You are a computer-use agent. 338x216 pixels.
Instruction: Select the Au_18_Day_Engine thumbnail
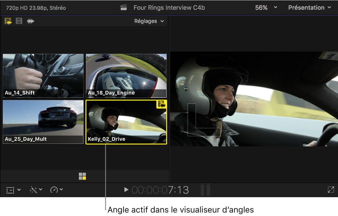point(126,75)
